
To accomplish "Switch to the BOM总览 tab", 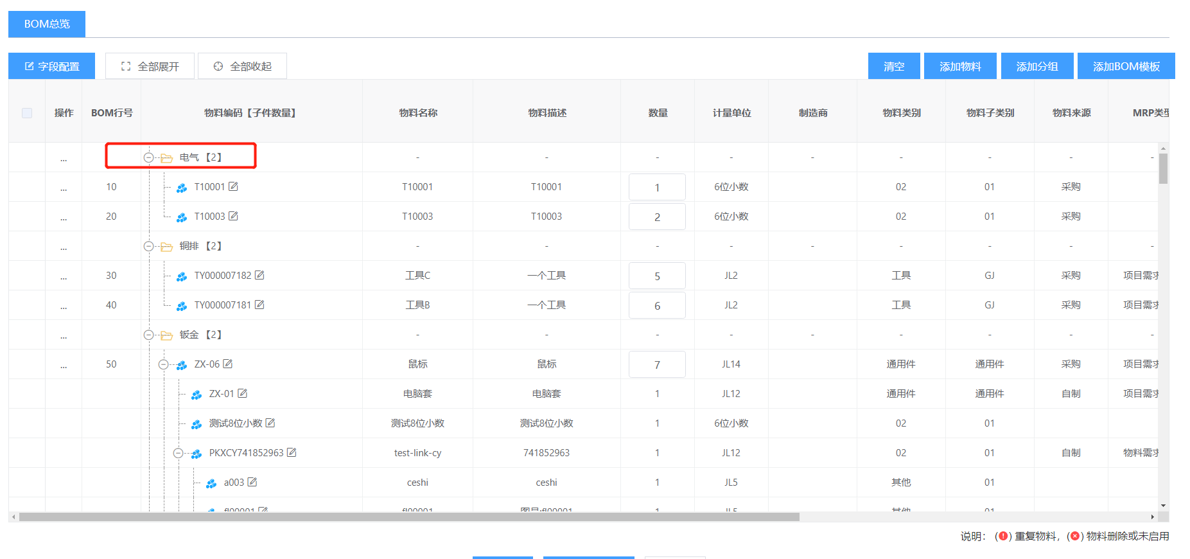I will 47,24.
